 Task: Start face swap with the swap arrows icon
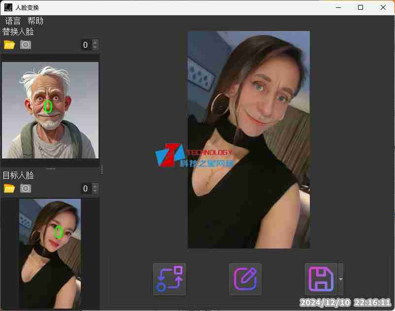(x=169, y=279)
